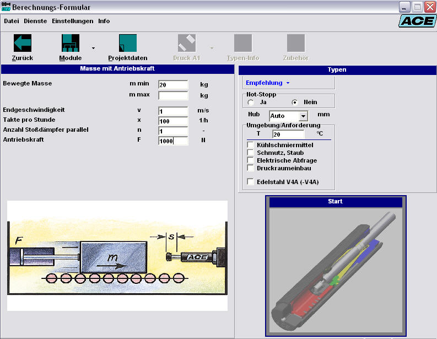Check the Edelstahl V4A option

pyautogui.click(x=251, y=182)
